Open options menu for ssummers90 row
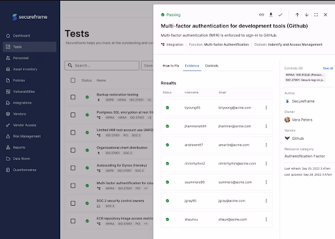Screen dimensions: 335x239 click(x=266, y=182)
